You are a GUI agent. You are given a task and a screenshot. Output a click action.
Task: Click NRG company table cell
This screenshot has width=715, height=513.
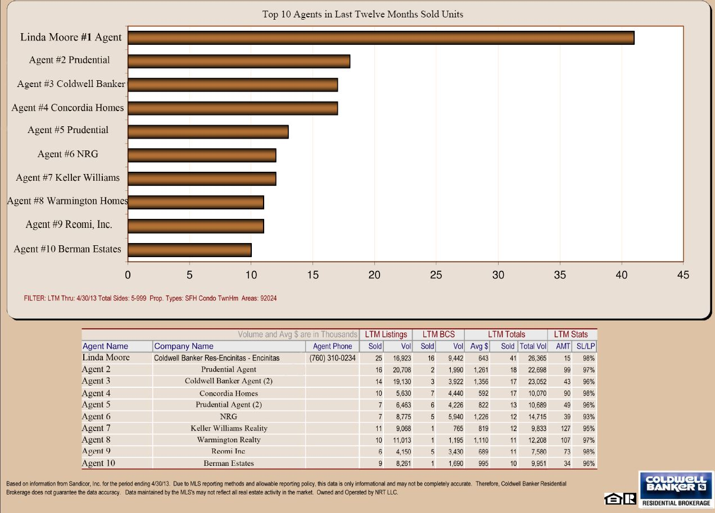(229, 416)
